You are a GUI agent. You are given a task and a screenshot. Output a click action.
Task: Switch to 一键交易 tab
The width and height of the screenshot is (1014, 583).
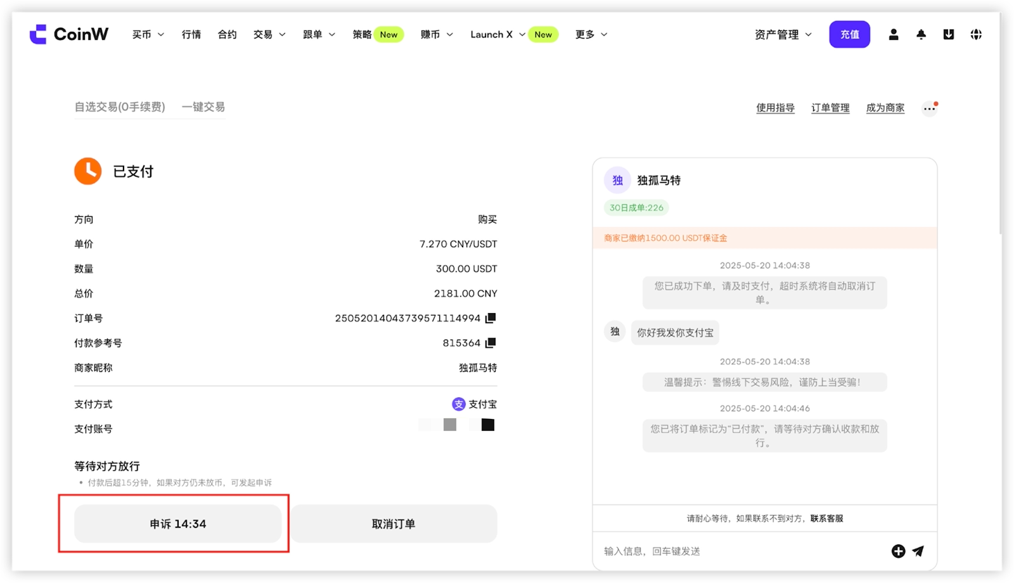tap(203, 106)
